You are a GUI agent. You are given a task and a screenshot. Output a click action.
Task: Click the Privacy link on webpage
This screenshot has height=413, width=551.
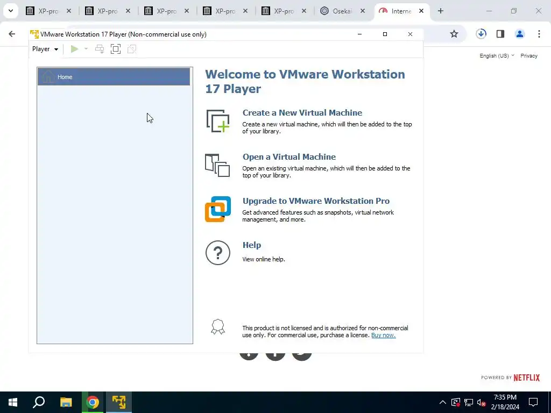(x=529, y=55)
